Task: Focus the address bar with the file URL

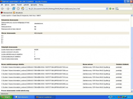Action: (67, 9)
